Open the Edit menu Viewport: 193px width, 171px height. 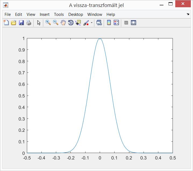tap(19, 14)
